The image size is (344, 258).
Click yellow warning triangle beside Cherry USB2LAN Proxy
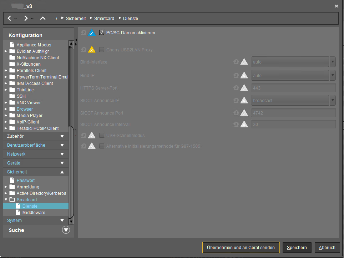(x=92, y=50)
